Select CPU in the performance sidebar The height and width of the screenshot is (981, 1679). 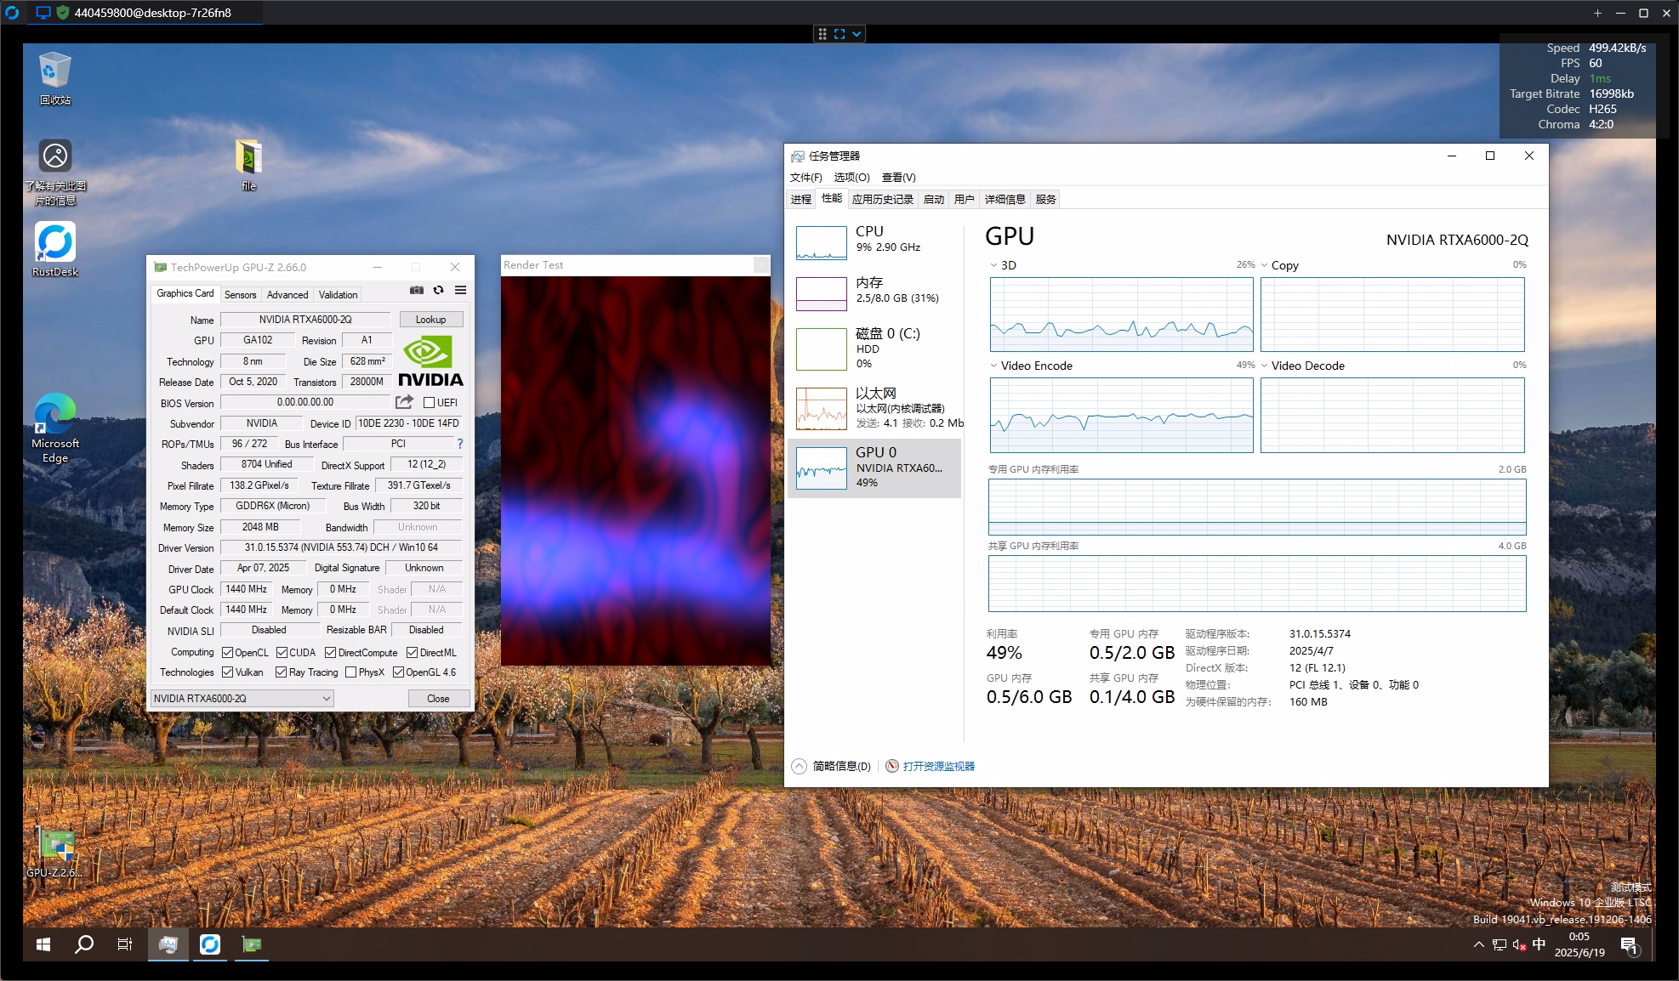coord(875,242)
